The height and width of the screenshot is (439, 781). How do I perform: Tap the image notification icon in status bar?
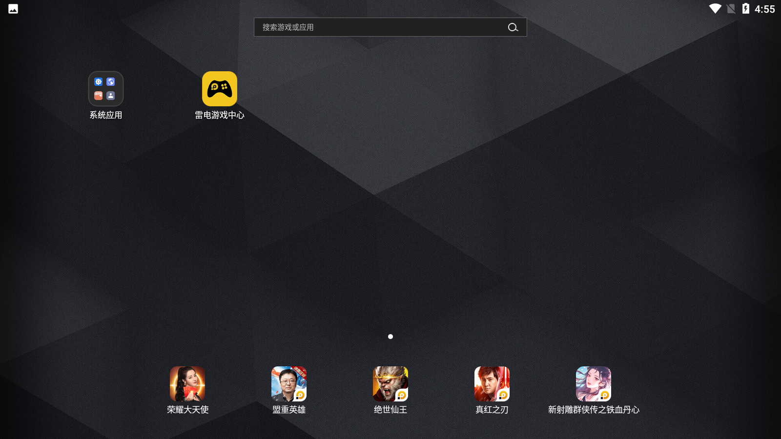(x=13, y=9)
